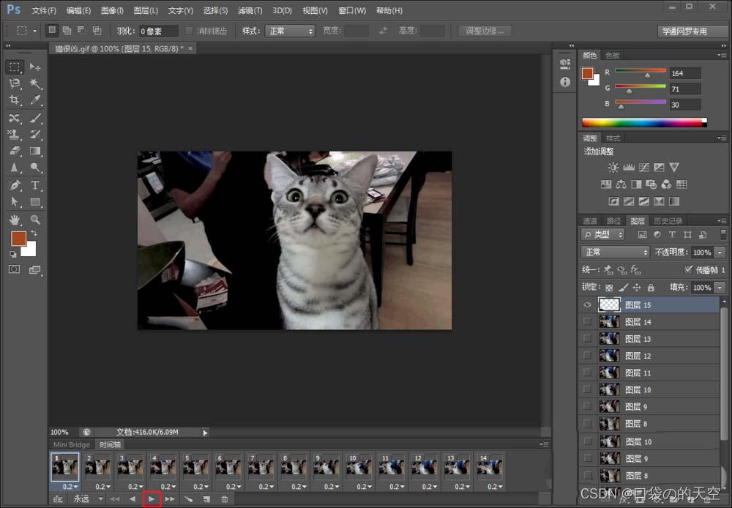This screenshot has width=732, height=508.
Task: Open the 滤镜(T) menu
Action: tap(250, 10)
